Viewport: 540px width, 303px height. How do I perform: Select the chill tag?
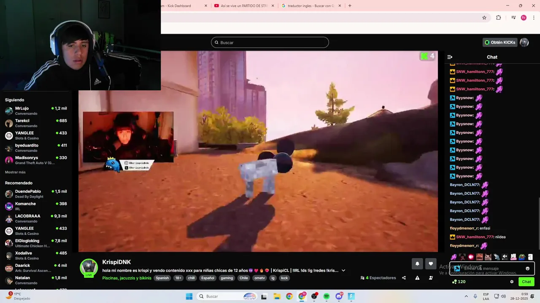[192, 278]
